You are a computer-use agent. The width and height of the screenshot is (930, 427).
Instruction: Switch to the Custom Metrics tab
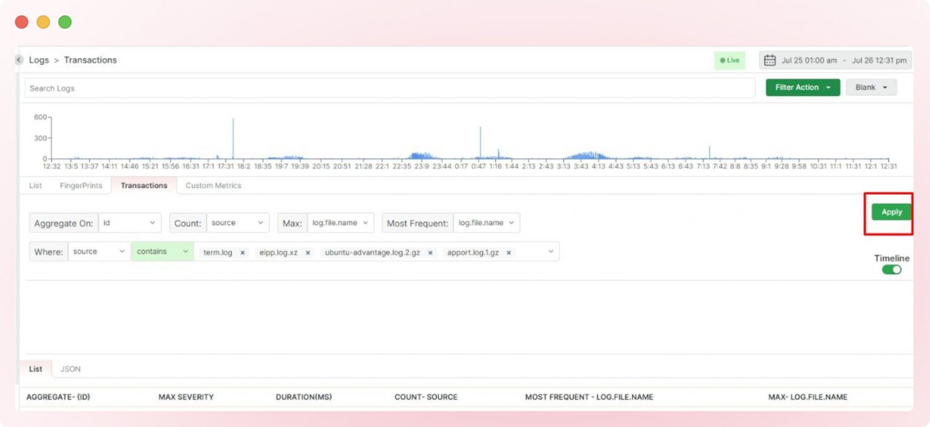point(213,186)
